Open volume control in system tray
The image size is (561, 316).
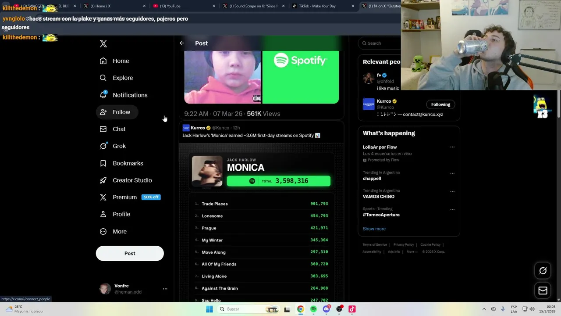click(x=532, y=309)
